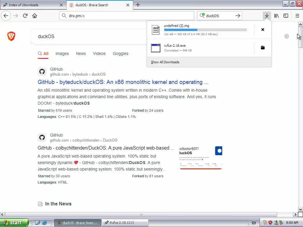This screenshot has width=303, height=227.
Task: Click the forward navigation arrow
Action: tap(16, 16)
